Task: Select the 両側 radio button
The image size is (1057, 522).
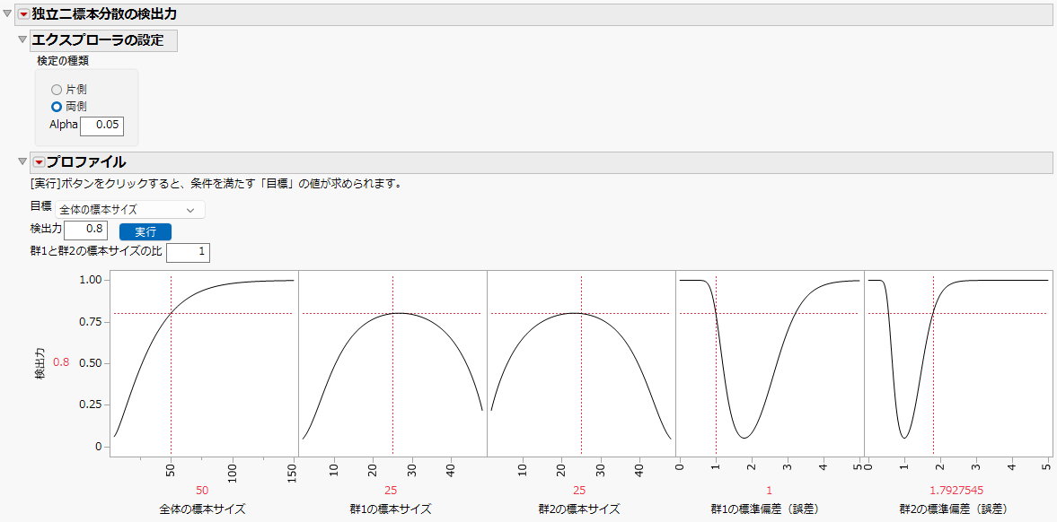Action: [57, 107]
